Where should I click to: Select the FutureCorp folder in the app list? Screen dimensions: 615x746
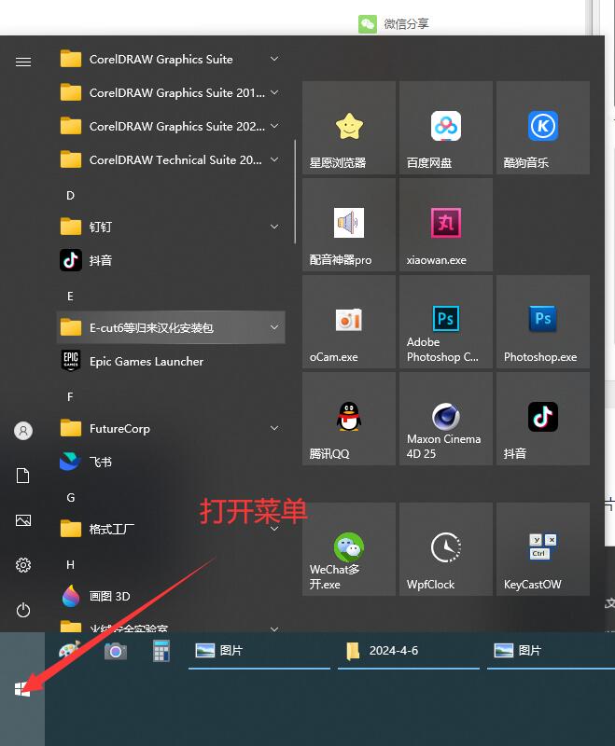171,428
